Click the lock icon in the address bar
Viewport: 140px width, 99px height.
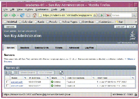pyautogui.click(x=94, y=15)
